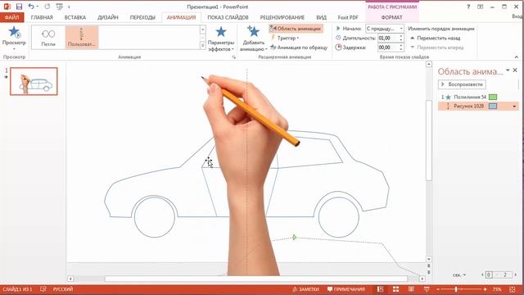This screenshot has width=524, height=295.
Task: Click the ПРИМЕЧАНИЯ status bar button
Action: coord(346,289)
